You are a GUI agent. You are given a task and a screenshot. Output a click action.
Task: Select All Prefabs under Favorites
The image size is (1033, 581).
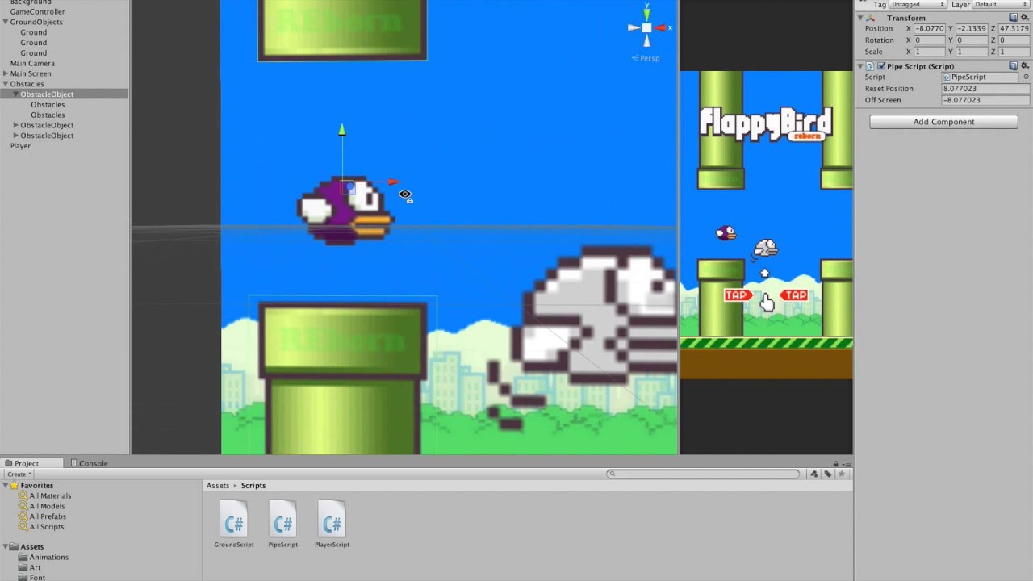tap(48, 516)
